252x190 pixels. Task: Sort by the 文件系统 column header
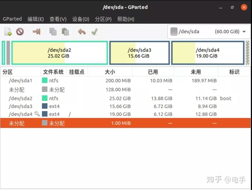coord(54,72)
